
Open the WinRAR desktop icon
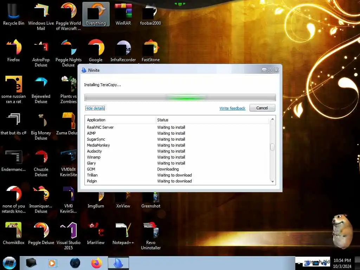pyautogui.click(x=123, y=14)
